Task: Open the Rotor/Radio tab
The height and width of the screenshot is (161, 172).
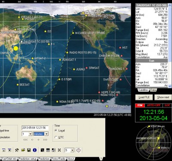Action: click(x=58, y=159)
